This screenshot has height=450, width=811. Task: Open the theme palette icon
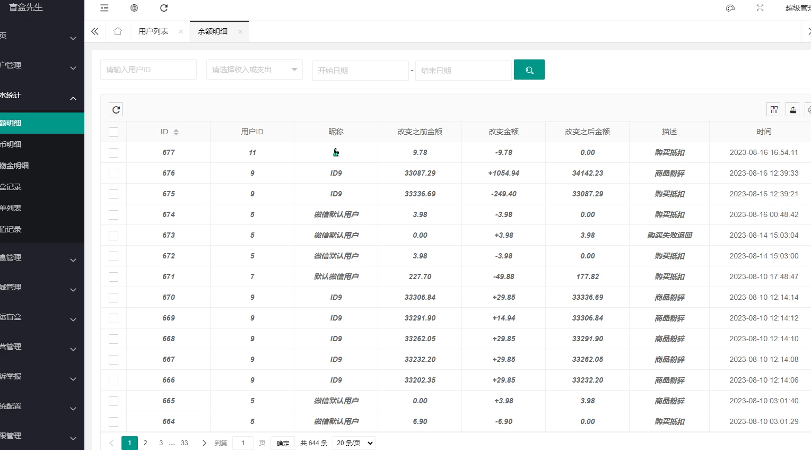point(730,8)
